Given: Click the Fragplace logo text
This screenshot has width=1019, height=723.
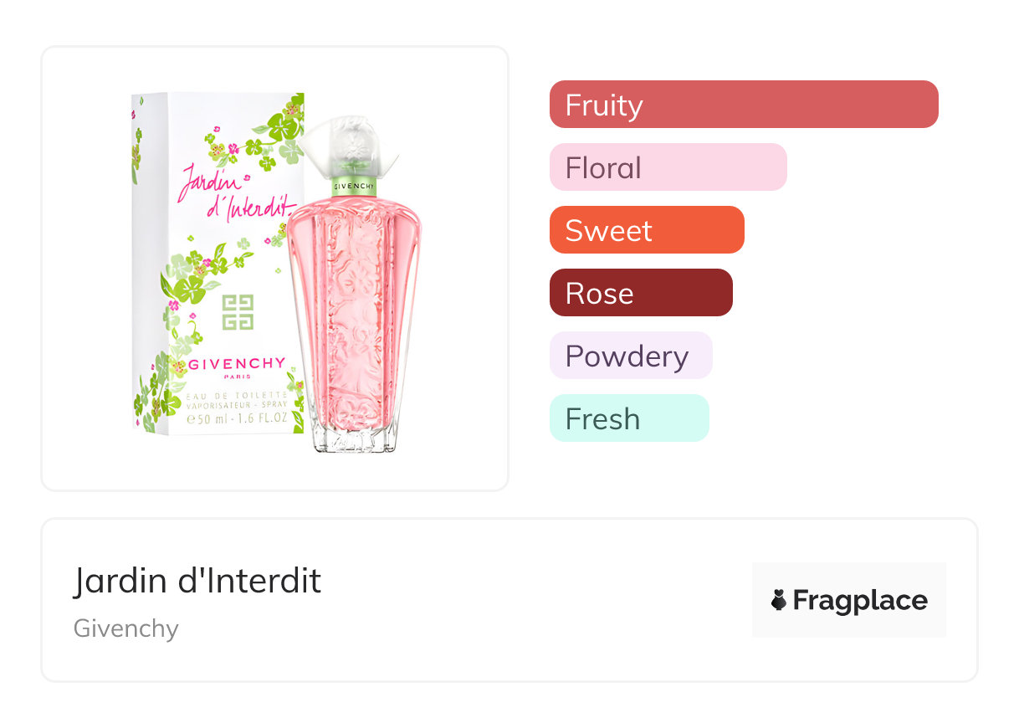Looking at the screenshot, I should (x=860, y=600).
